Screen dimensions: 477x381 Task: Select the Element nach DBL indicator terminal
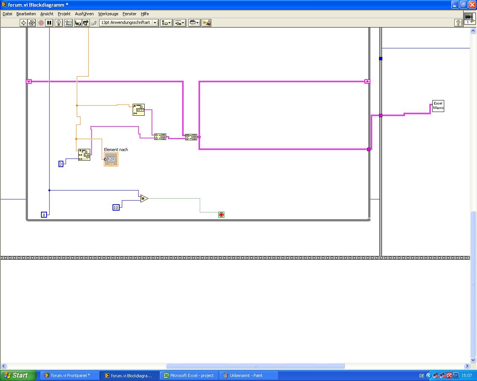tap(111, 159)
